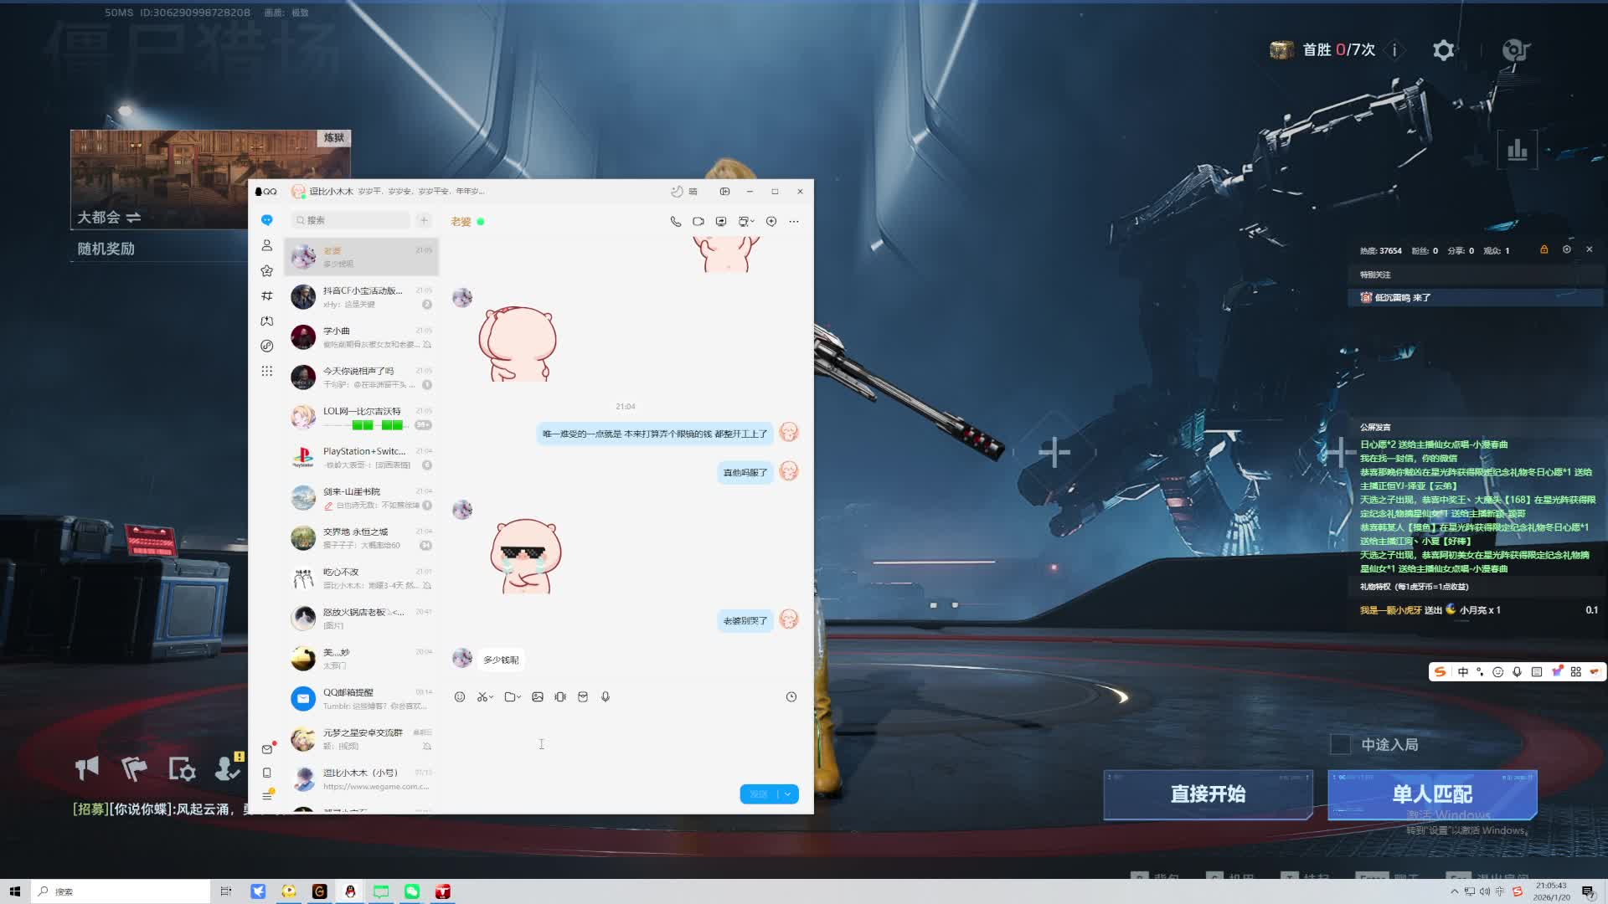Expand the send button options arrow
The width and height of the screenshot is (1608, 904).
788,794
